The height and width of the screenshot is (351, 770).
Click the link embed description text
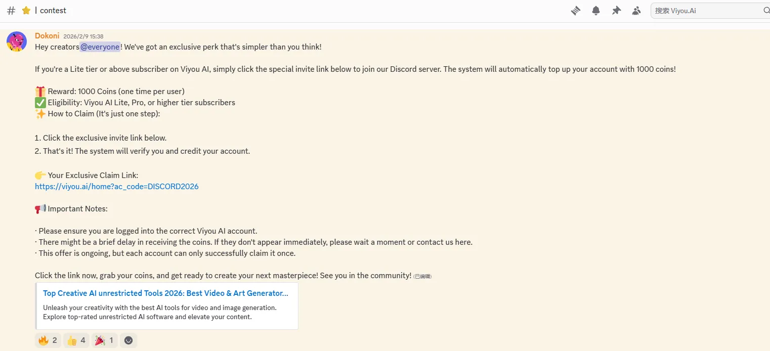click(159, 312)
